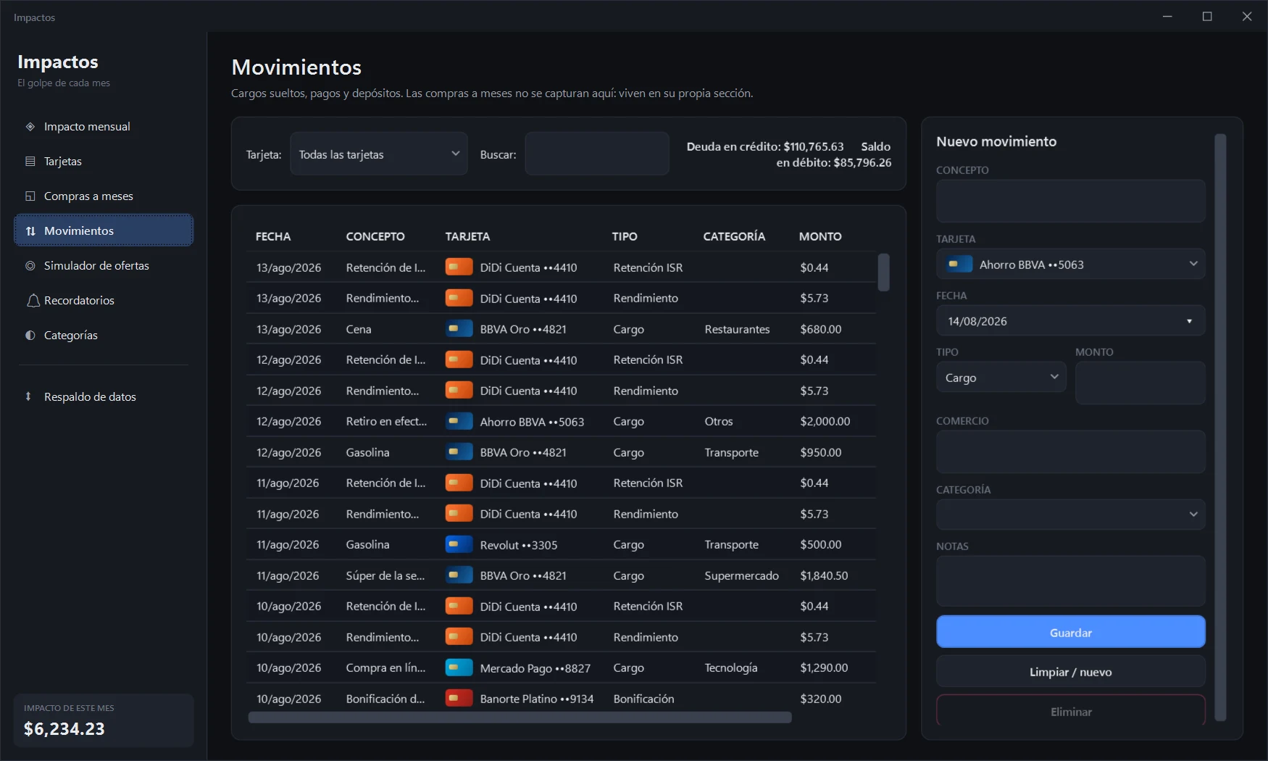
Task: Click the Guardar button
Action: tap(1070, 632)
